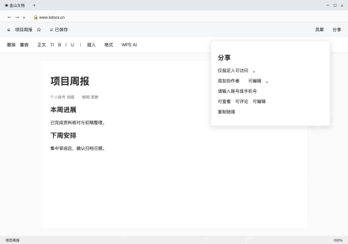
Task: Maximize the browser window
Action: click(x=335, y=5)
